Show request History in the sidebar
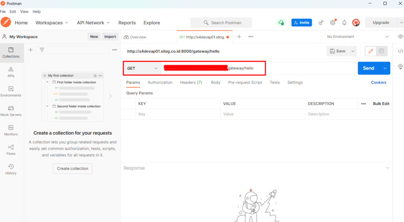 tap(11, 169)
